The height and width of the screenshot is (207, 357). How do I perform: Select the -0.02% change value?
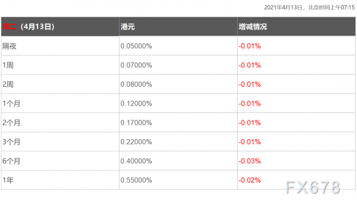(x=249, y=180)
